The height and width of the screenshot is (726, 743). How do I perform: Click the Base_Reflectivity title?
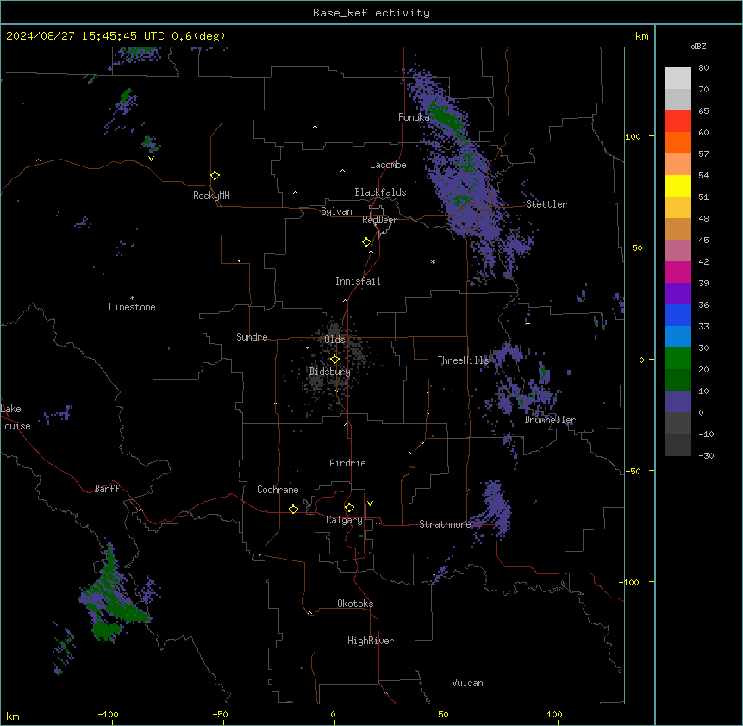(x=371, y=13)
